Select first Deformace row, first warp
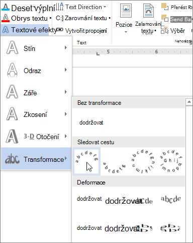The width and height of the screenshot is (193, 243). (x=89, y=199)
